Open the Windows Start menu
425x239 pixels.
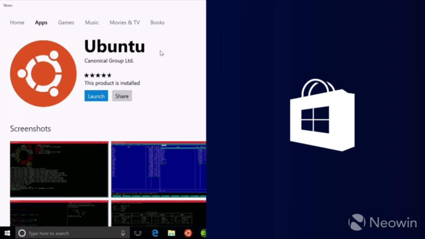pyautogui.click(x=7, y=233)
